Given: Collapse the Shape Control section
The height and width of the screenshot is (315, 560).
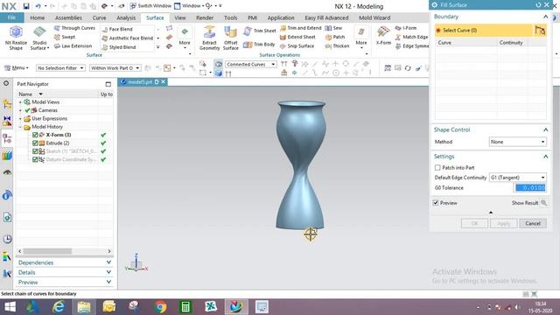Looking at the screenshot, I should 545,130.
